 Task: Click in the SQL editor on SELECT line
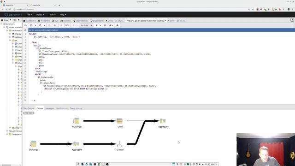pos(33,34)
